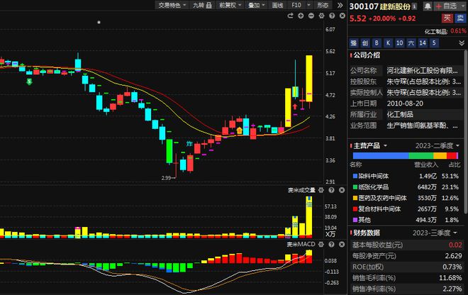Select the 画线 drawing tool
This screenshot has height=295, width=468.
pyautogui.click(x=277, y=5)
